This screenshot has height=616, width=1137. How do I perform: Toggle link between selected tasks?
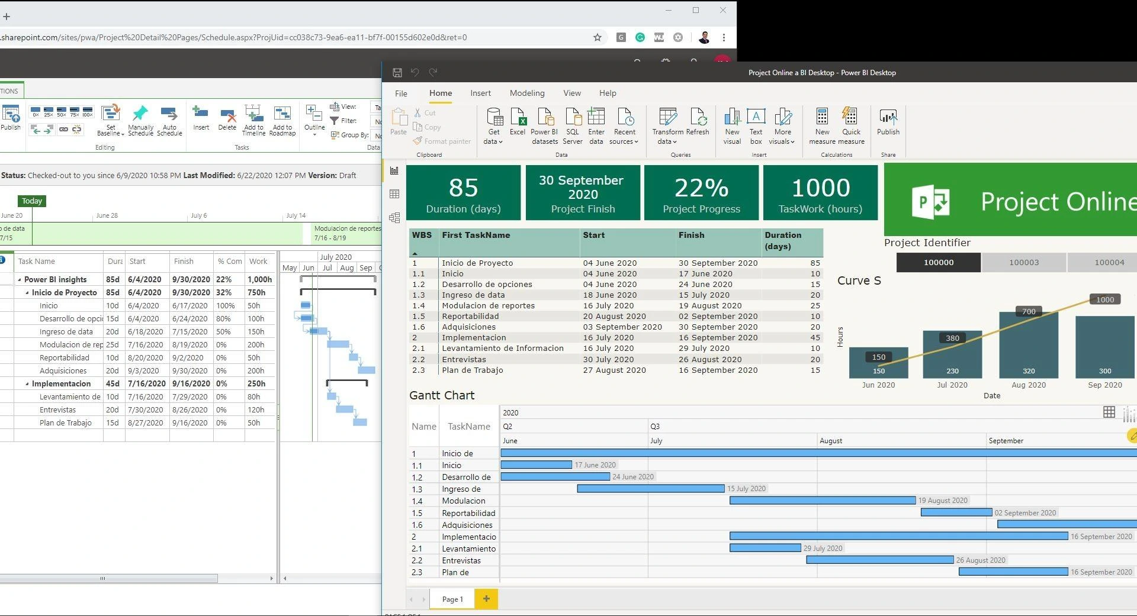pyautogui.click(x=63, y=129)
